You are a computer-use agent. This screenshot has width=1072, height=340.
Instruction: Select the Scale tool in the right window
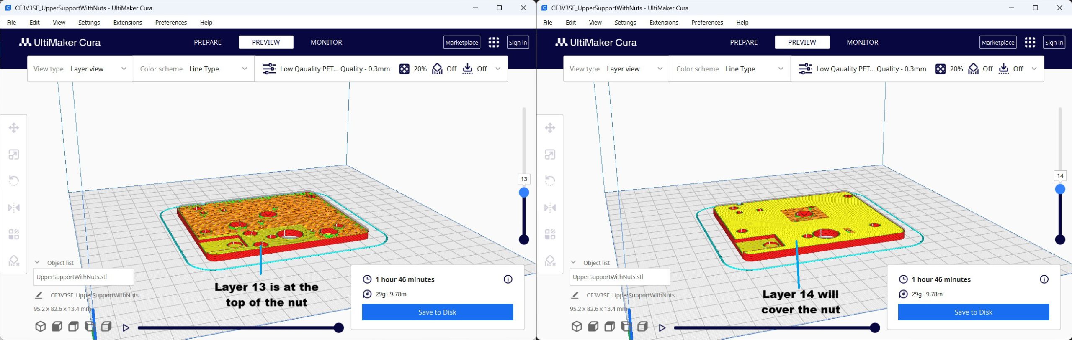[550, 155]
